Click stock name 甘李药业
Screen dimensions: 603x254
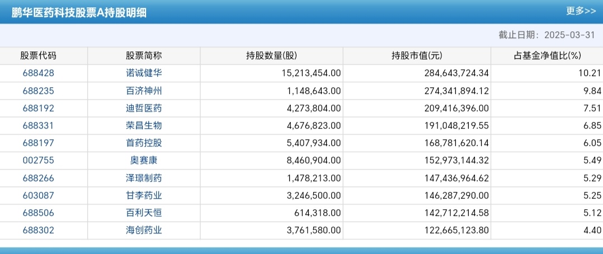click(x=144, y=195)
